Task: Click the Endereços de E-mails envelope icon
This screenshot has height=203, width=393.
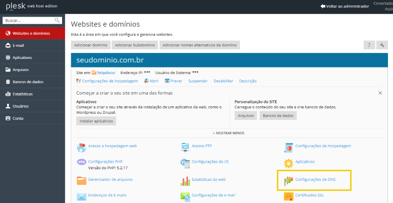Action: tap(81, 197)
